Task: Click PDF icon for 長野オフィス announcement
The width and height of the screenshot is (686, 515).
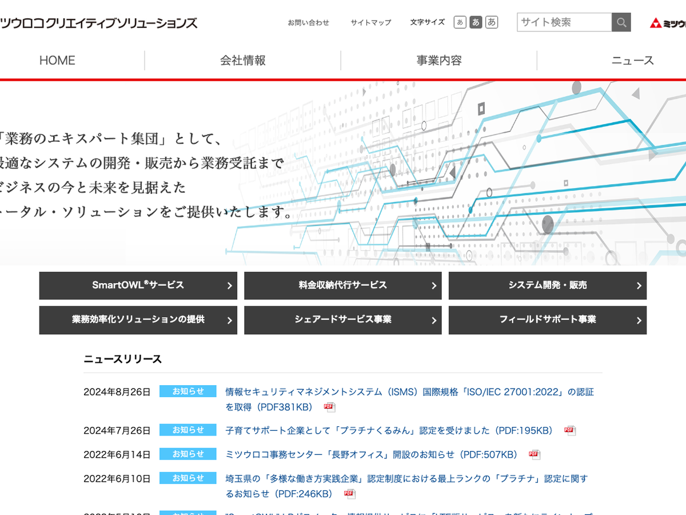Action: tap(535, 455)
